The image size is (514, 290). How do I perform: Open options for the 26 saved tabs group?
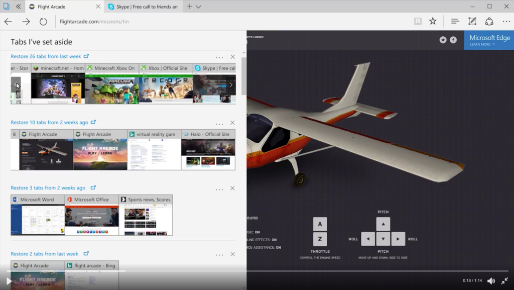pyautogui.click(x=219, y=57)
